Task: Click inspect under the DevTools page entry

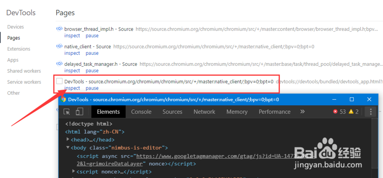Action: coord(72,88)
